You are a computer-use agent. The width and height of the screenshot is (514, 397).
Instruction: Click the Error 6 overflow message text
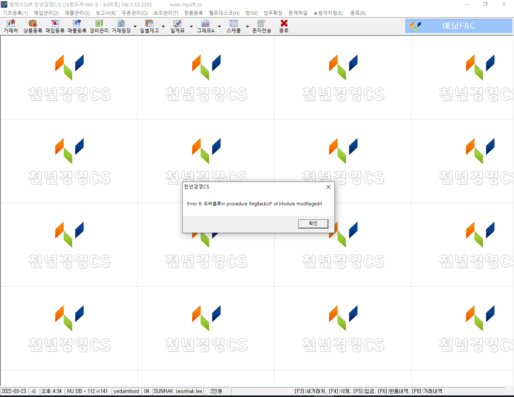click(x=255, y=204)
